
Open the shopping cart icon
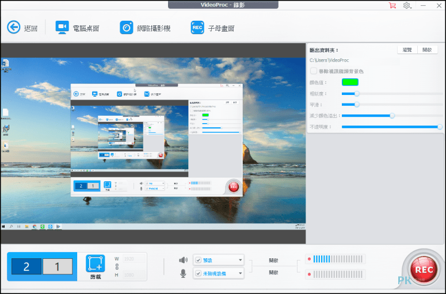[392, 5]
